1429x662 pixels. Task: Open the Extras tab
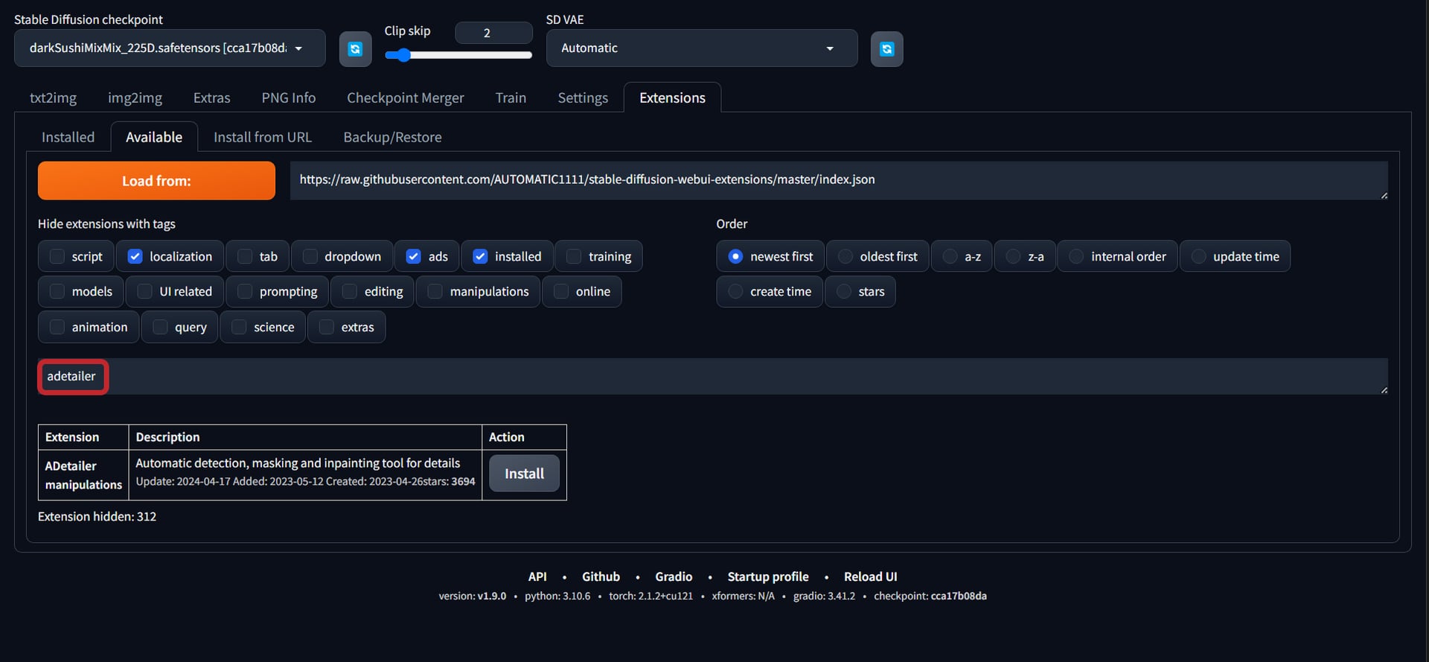click(x=211, y=98)
